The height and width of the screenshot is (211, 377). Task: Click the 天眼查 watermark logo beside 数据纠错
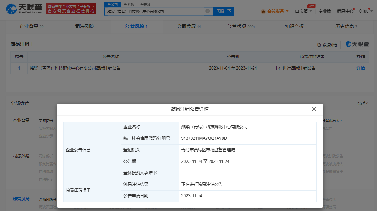[x=357, y=44]
